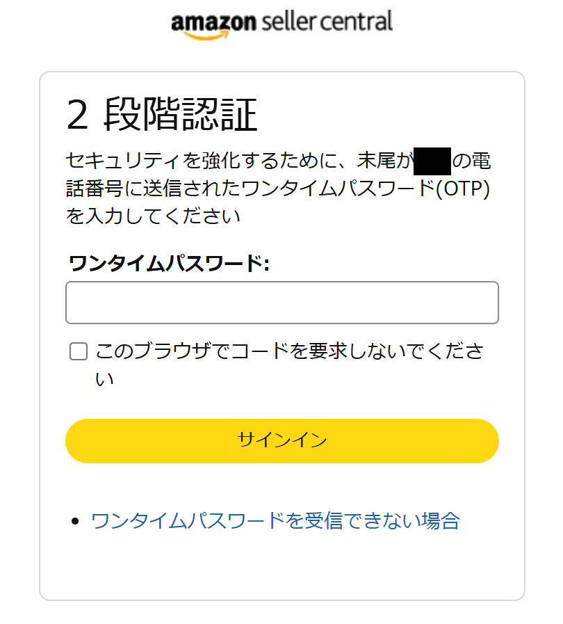563x624 pixels.
Task: Click the "seller central" wordmark text
Action: pyautogui.click(x=327, y=22)
